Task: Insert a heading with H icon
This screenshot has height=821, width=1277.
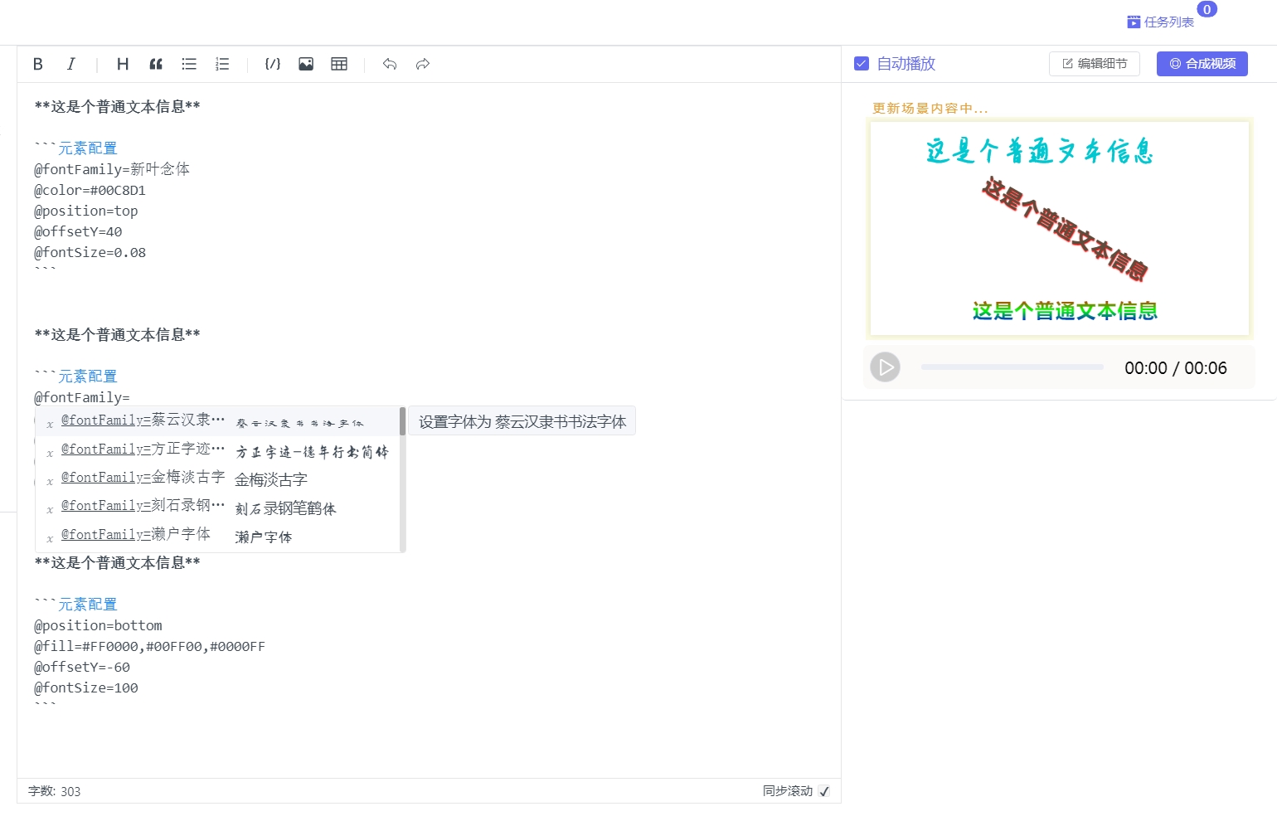Action: click(x=123, y=64)
